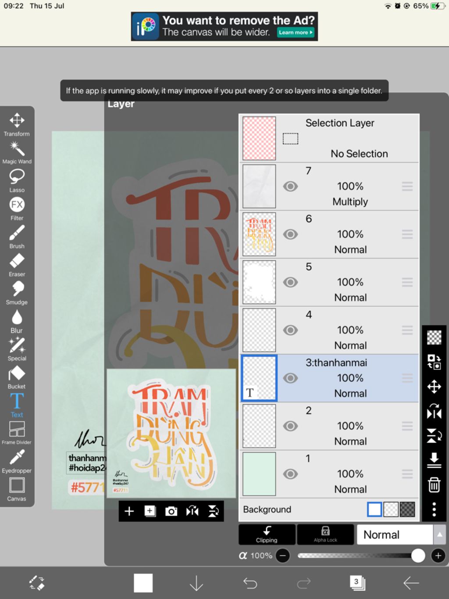Decrease opacity with minus button
The image size is (449, 599).
click(x=283, y=556)
